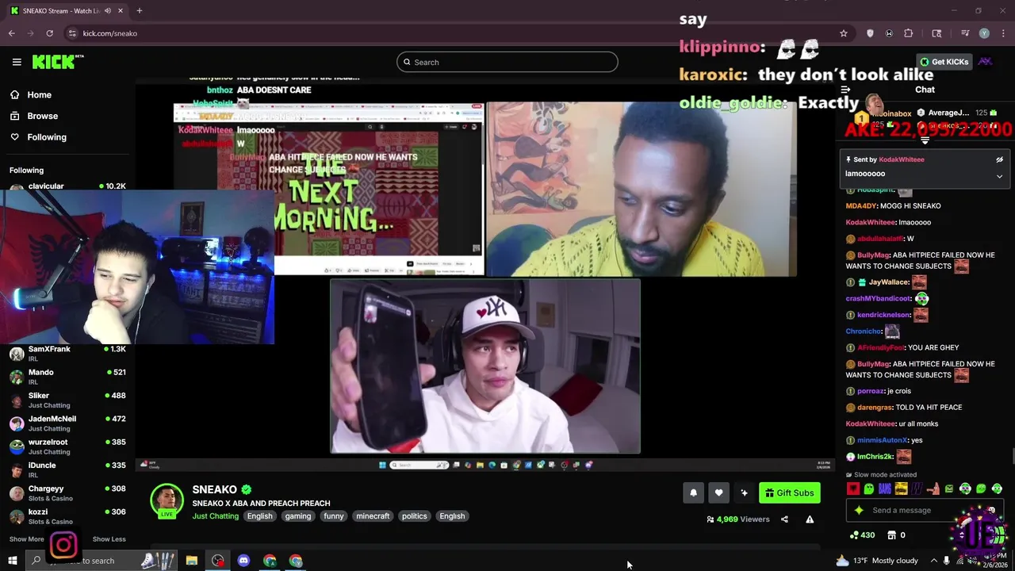Open File Explorer from taskbar
The height and width of the screenshot is (571, 1015).
click(191, 561)
